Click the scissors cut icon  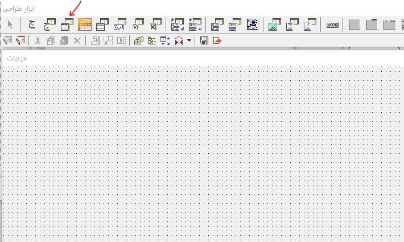point(38,40)
